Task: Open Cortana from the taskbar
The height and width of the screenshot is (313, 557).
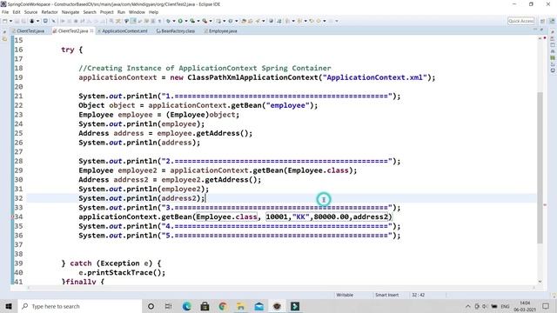Action: (x=151, y=306)
